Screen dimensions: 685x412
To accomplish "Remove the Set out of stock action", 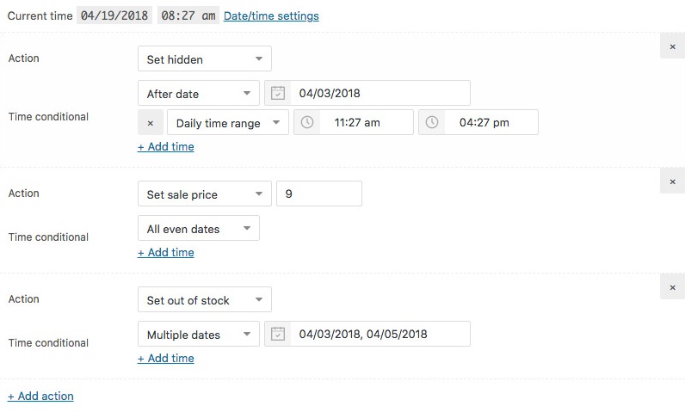I will [672, 286].
